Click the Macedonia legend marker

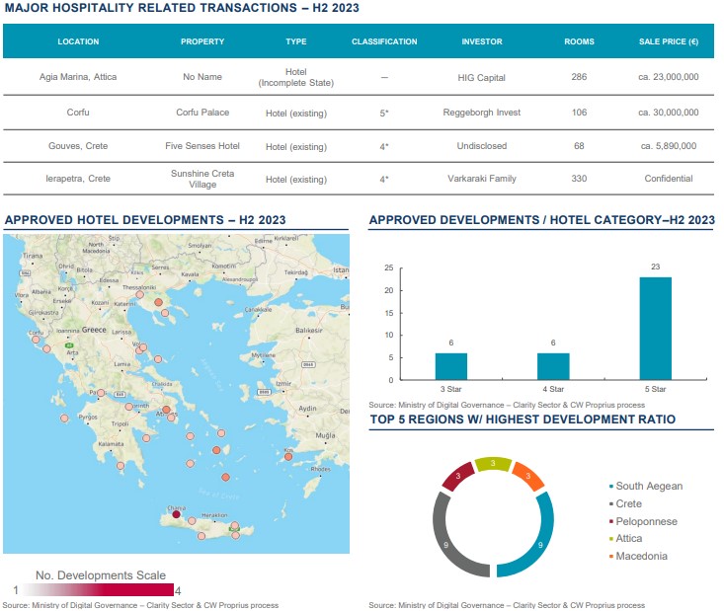click(609, 557)
